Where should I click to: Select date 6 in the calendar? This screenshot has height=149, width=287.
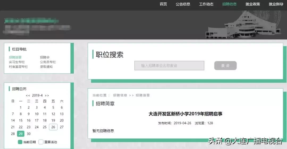62,108
